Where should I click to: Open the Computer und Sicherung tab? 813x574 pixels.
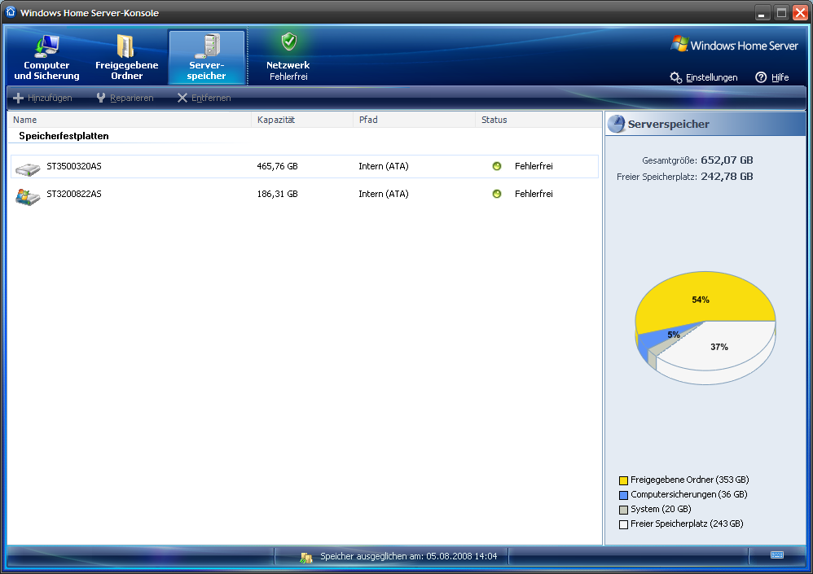click(46, 58)
